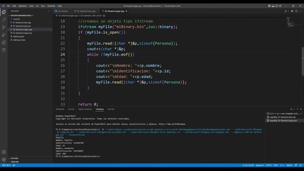Open the File menu
Image resolution: width=304 pixels, height=171 pixels.
pos(9,6)
